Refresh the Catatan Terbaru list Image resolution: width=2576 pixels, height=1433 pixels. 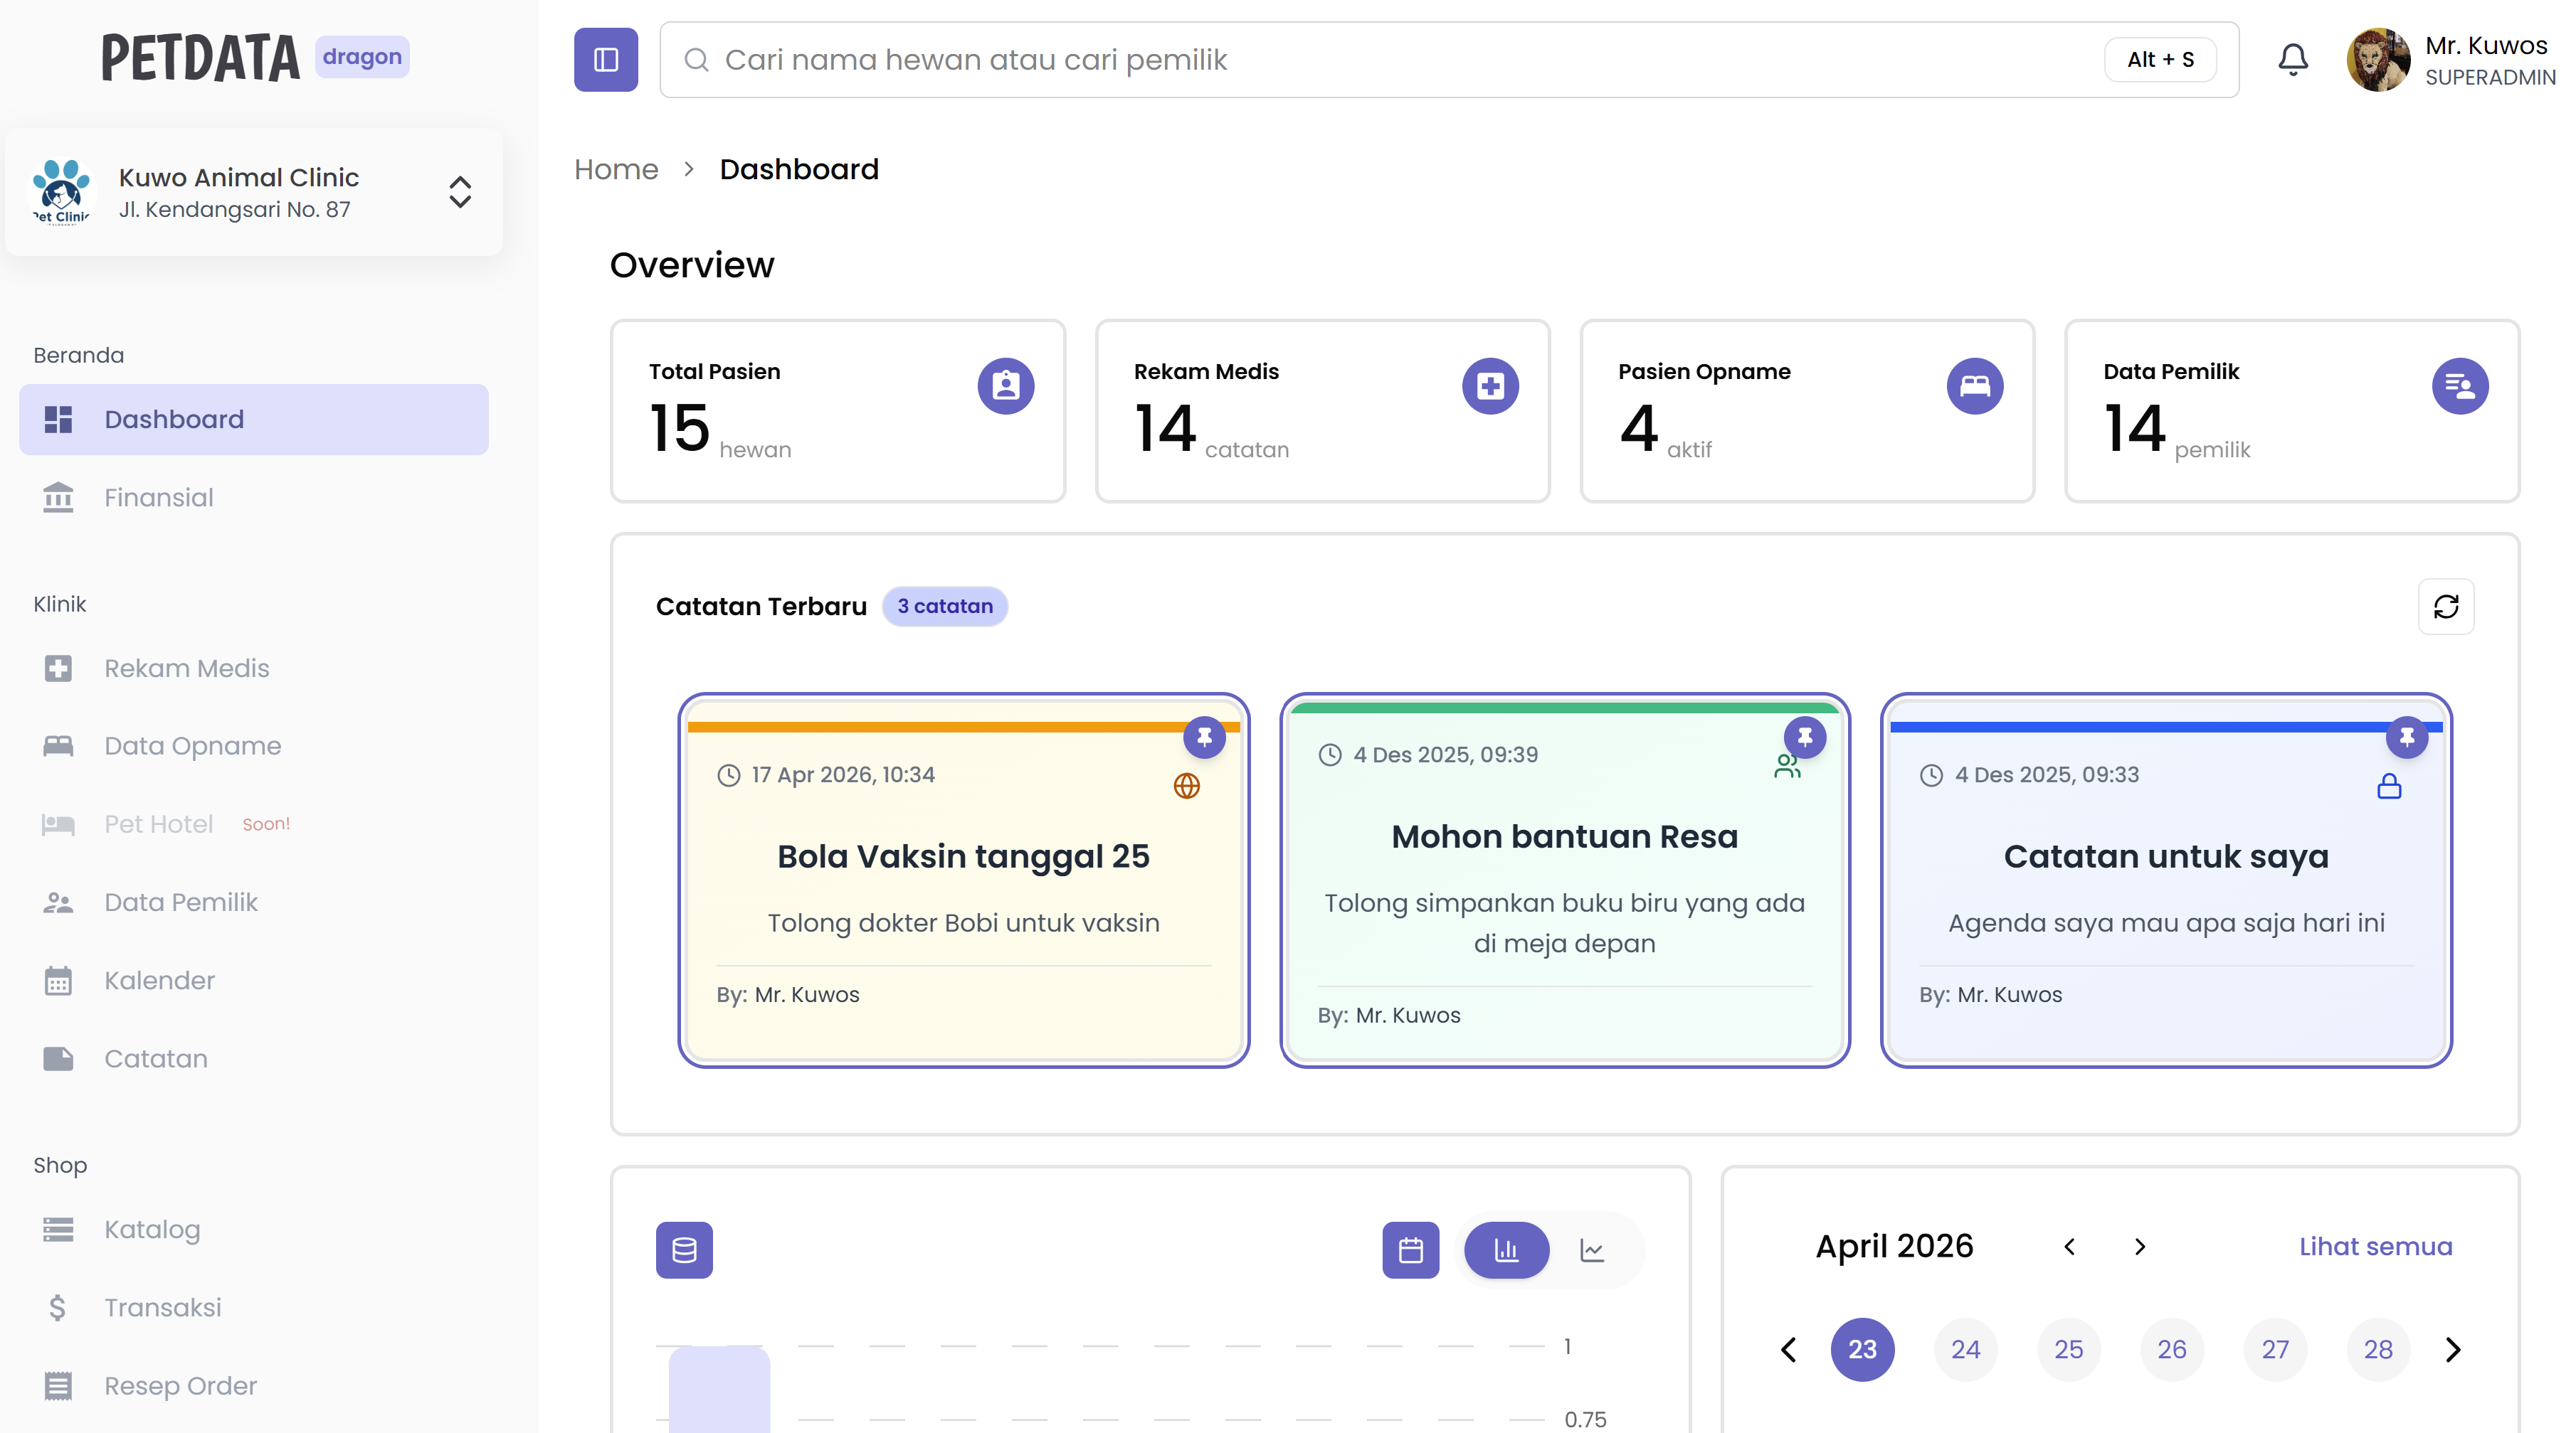coord(2446,607)
